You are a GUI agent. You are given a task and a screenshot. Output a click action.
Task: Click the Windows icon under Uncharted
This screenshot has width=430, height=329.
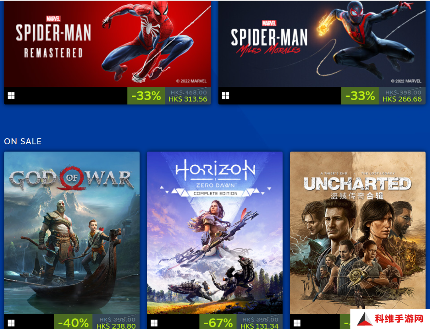click(x=297, y=323)
